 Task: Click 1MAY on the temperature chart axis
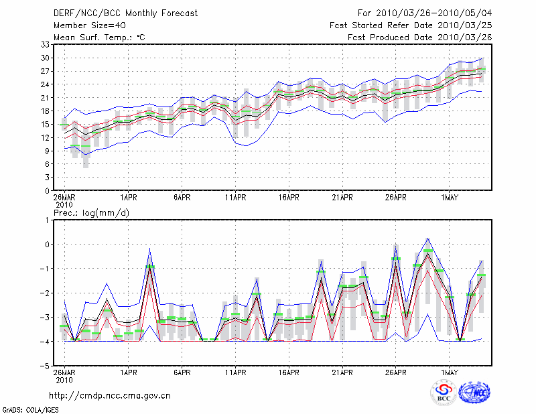[450, 198]
